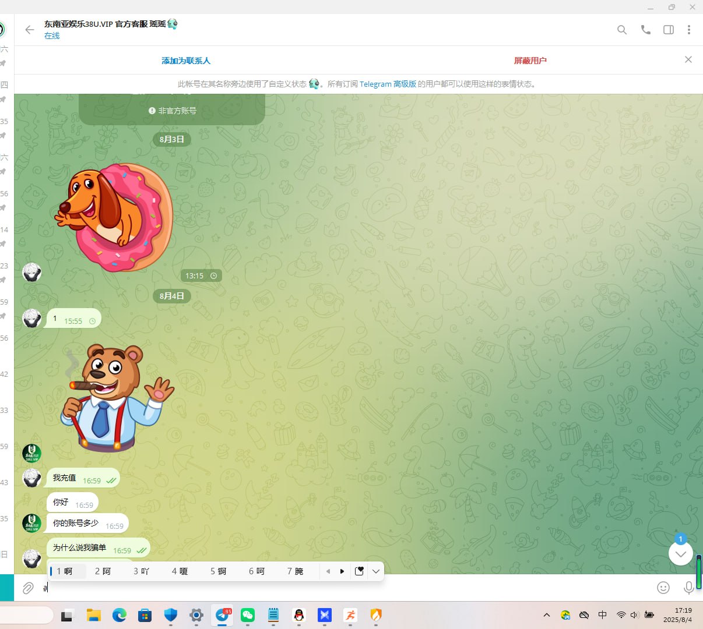The height and width of the screenshot is (629, 703).
Task: Open the IME emoji sticker panel icon
Action: pyautogui.click(x=359, y=571)
